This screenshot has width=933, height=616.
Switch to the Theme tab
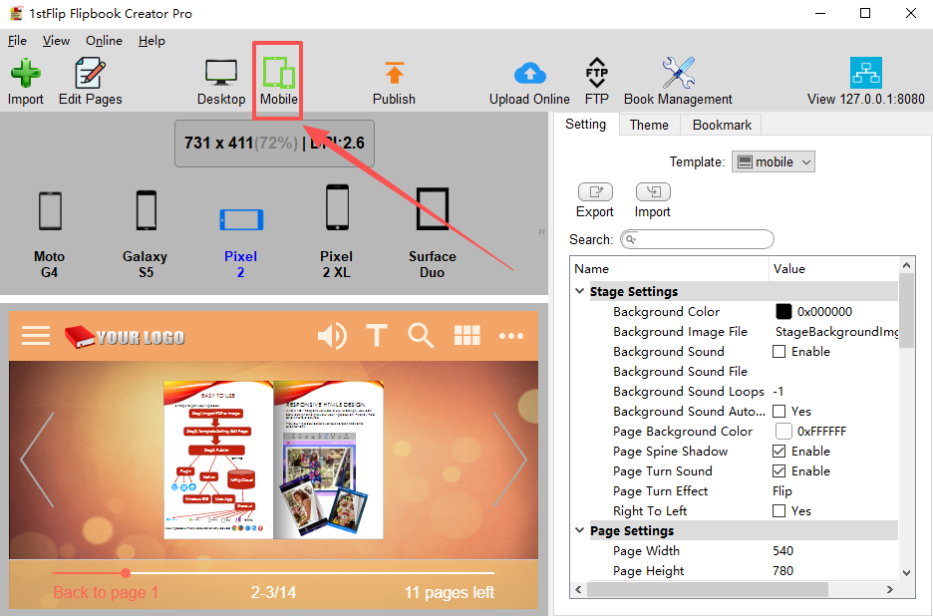click(649, 125)
